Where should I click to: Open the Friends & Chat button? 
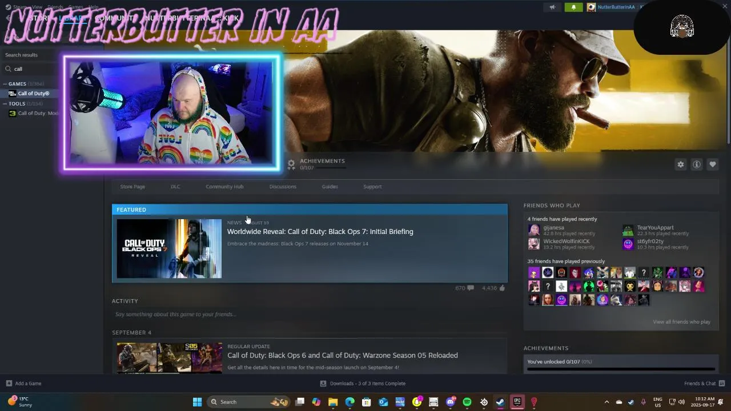point(704,384)
